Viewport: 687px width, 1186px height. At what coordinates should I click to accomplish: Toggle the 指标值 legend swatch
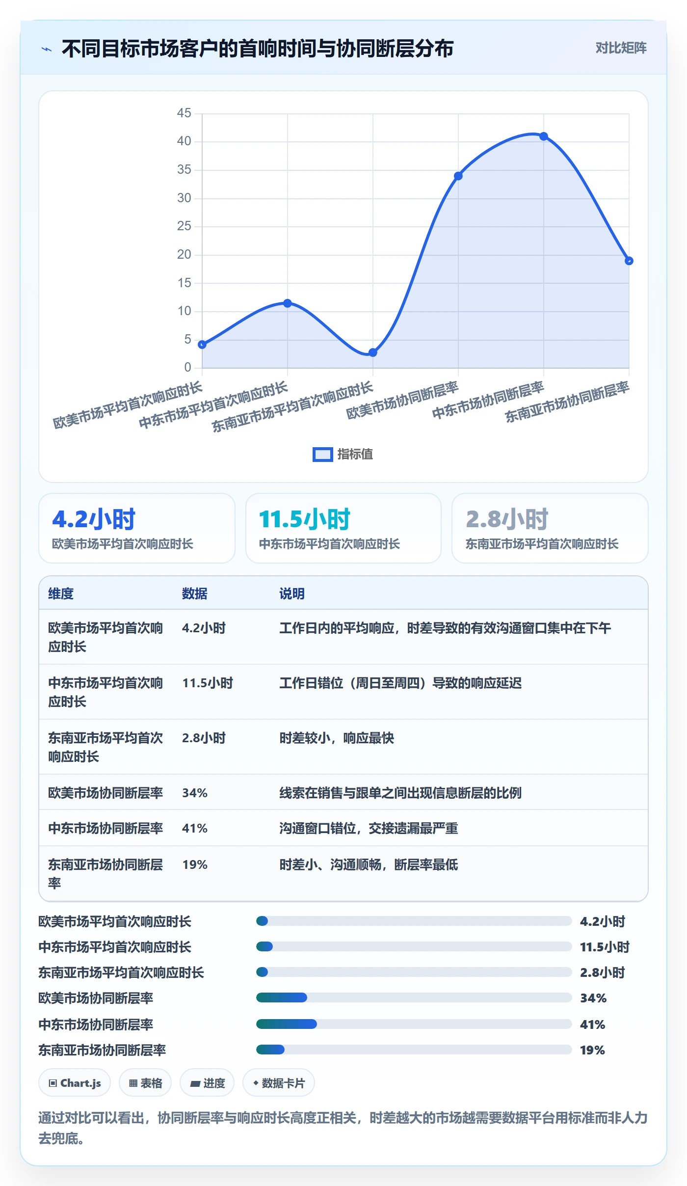click(x=322, y=455)
